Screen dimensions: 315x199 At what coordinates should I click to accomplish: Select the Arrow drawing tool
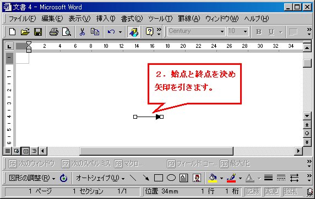tap(146, 178)
